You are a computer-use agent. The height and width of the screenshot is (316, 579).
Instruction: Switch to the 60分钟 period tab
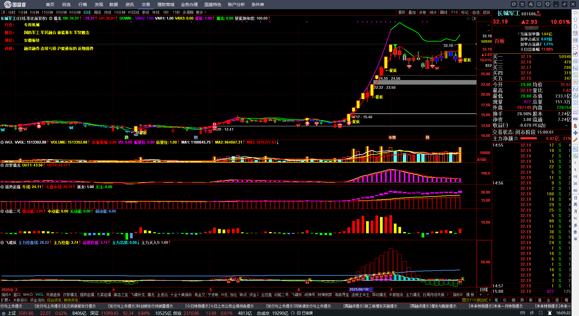[75, 12]
